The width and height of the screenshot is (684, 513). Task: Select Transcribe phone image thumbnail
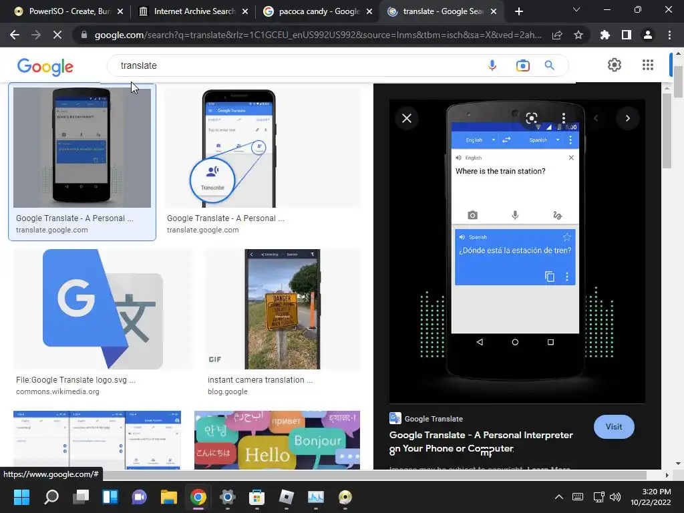tap(263, 148)
